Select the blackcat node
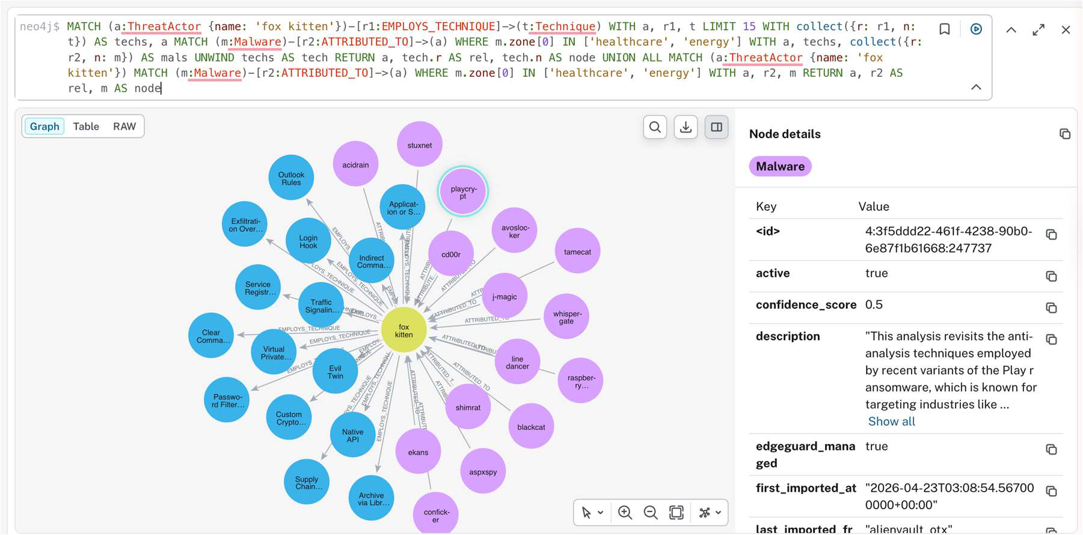 click(531, 426)
